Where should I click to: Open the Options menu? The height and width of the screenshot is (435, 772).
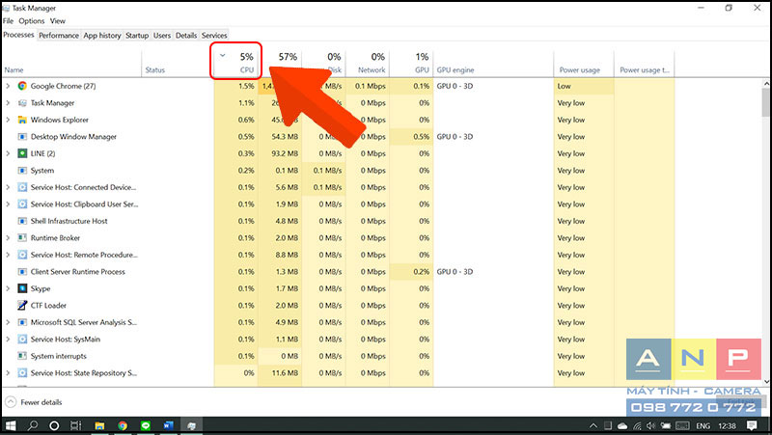pos(32,21)
